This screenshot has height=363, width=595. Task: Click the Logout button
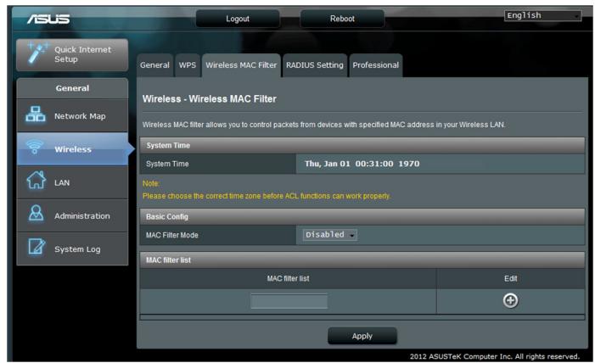pyautogui.click(x=238, y=19)
